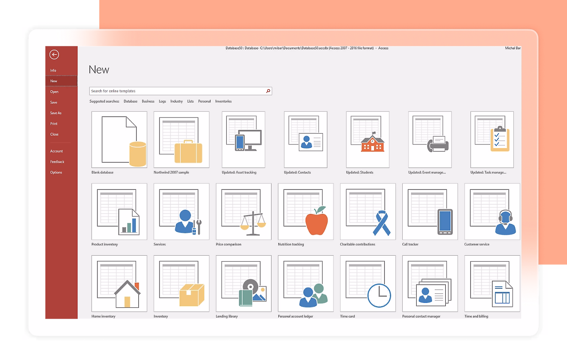The image size is (567, 364).
Task: Open the Nutrition tracking template
Action: (x=305, y=212)
